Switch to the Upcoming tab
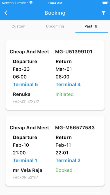This screenshot has width=110, height=195. click(55, 26)
